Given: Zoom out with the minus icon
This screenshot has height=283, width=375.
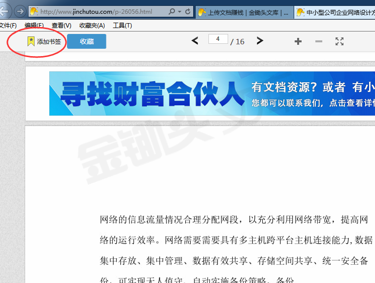Looking at the screenshot, I should (x=318, y=41).
